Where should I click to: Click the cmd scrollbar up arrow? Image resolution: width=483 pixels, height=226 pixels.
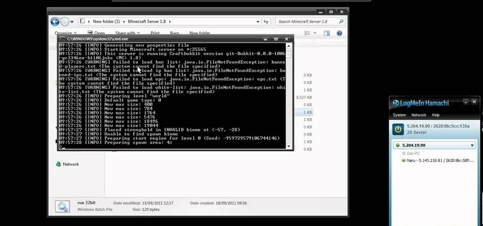(x=289, y=46)
